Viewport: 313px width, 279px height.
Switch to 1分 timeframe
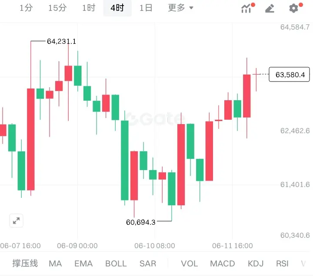point(26,8)
